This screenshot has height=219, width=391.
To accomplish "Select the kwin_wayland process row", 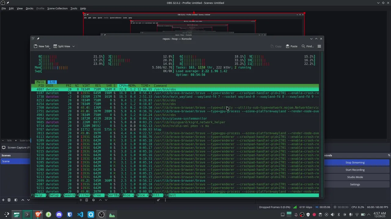I will click(x=175, y=97).
